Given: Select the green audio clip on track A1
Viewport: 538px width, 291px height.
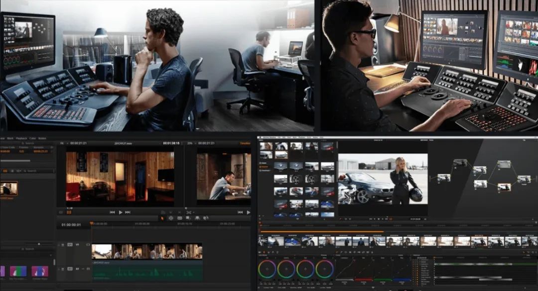Looking at the screenshot, I should click(x=147, y=272).
